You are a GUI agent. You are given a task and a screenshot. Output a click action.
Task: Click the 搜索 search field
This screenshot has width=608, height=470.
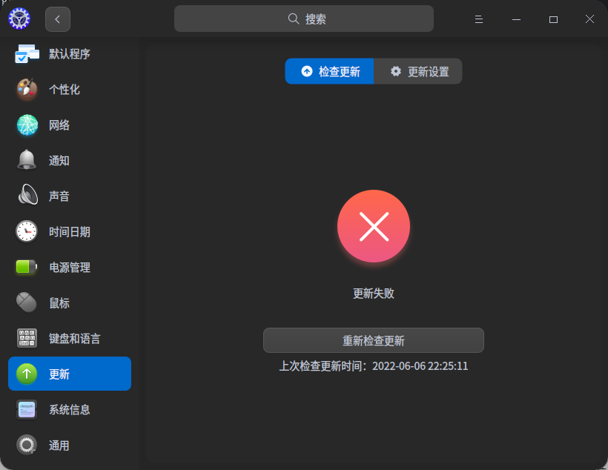(303, 18)
